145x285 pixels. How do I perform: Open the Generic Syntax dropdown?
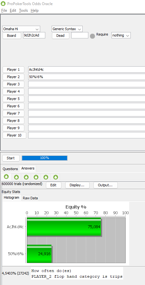[x=67, y=29]
